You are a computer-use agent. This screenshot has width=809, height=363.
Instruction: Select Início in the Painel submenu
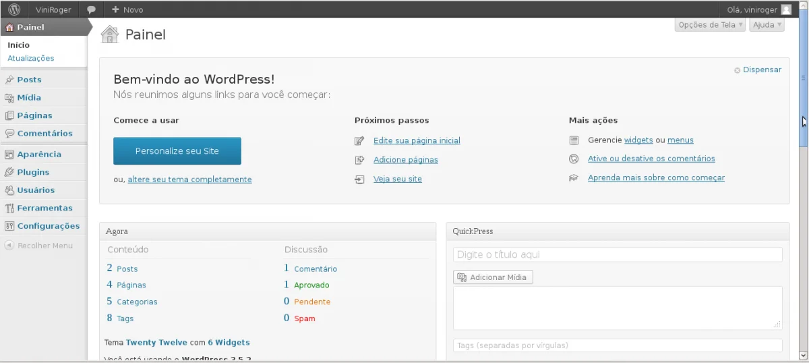(x=19, y=45)
